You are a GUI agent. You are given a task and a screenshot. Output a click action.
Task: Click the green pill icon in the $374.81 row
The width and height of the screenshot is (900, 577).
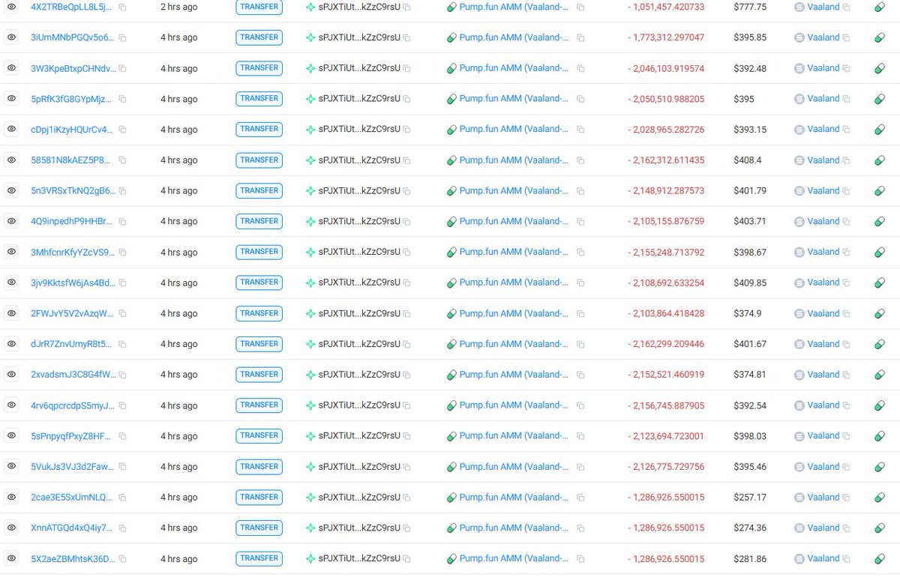coord(880,375)
